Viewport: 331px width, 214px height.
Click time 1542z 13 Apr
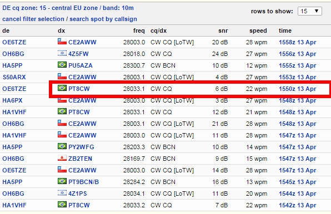coord(298,205)
